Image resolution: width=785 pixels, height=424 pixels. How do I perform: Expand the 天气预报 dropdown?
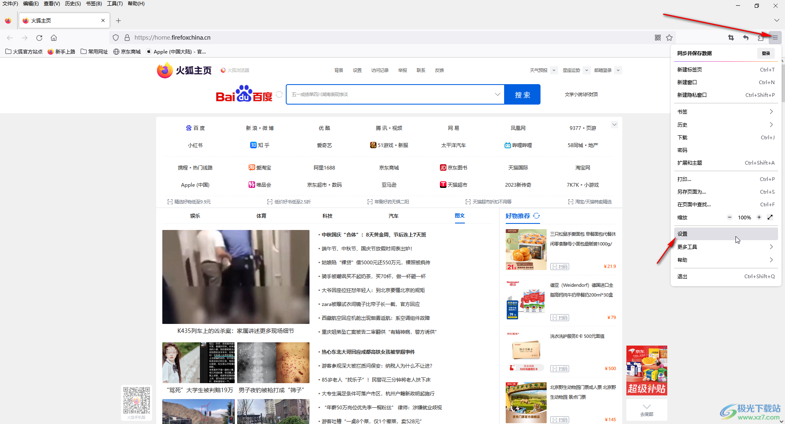554,70
